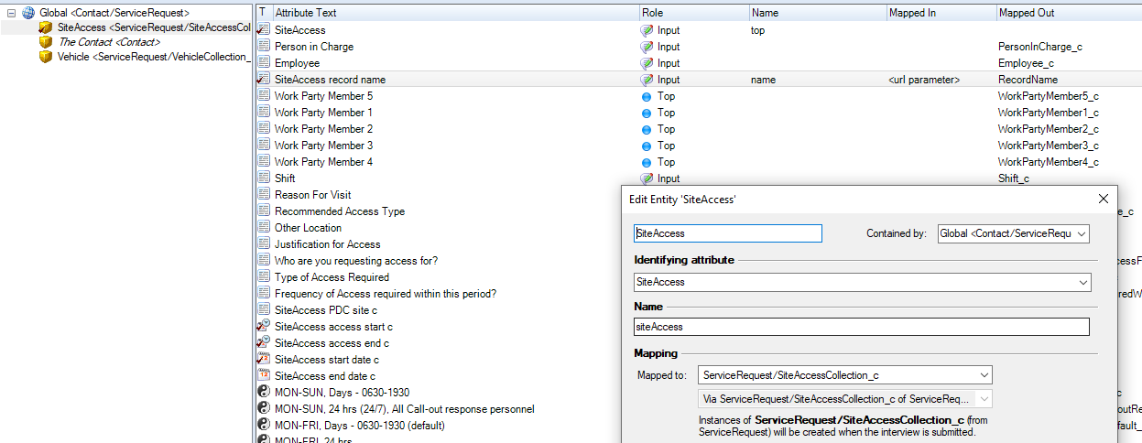The height and width of the screenshot is (443, 1142).
Task: Select 'MON-SUN, 24 hrs (24/7), All Call-out response personnel'
Action: coord(404,409)
